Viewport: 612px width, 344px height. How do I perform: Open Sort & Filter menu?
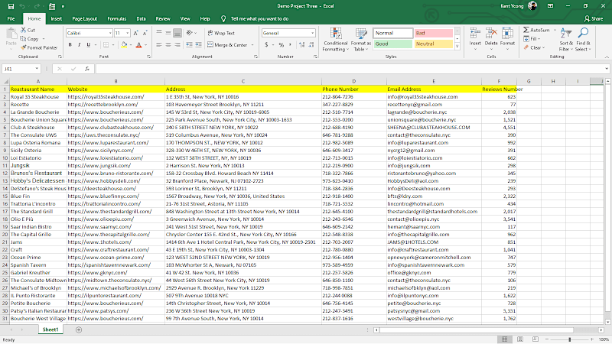pyautogui.click(x=565, y=40)
